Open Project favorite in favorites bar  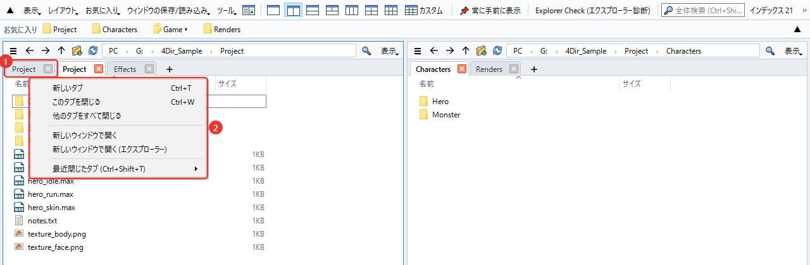pyautogui.click(x=59, y=30)
